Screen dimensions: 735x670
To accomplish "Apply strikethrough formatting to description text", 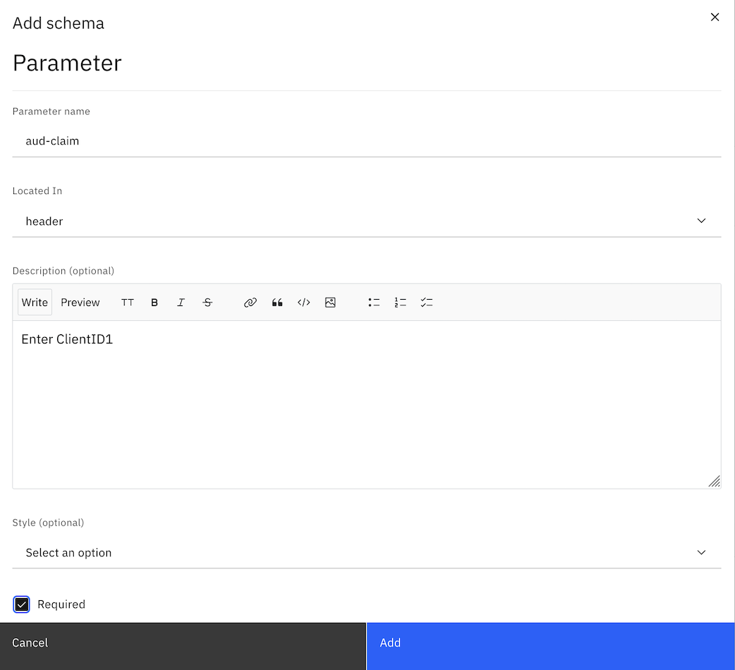I will click(x=208, y=302).
